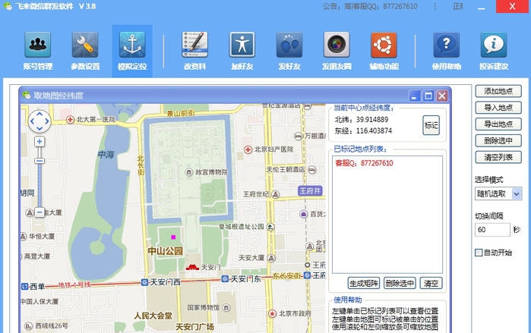Click 标记 button to mark location
Image resolution: width=531 pixels, height=333 pixels.
pyautogui.click(x=431, y=125)
